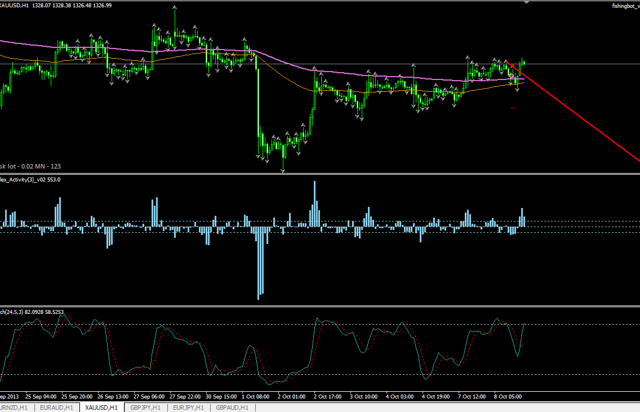Click the chart shift triangle marker at top
The height and width of the screenshot is (412, 640).
527,2
